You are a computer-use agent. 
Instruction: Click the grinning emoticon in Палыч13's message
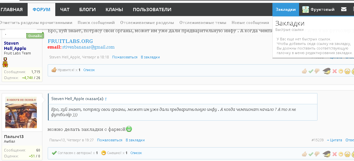[x=129, y=129]
